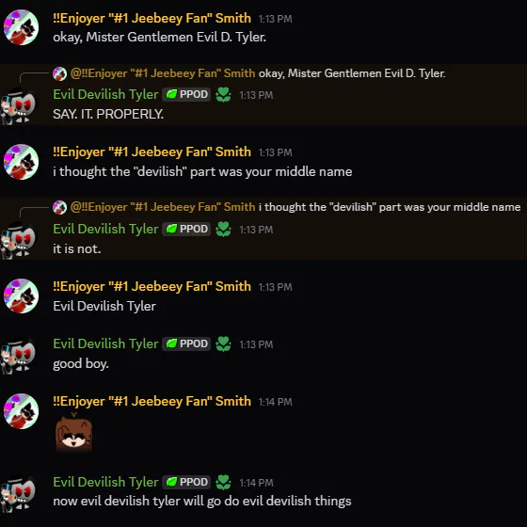Open the Enjoyer Smith username on 'Evil Devilish Tyler' message
The height and width of the screenshot is (527, 527).
coord(152,286)
